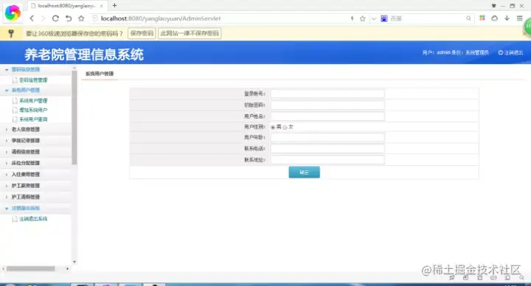This screenshot has width=531, height=286.
Task: Open the dropdown chevron after the address bar star
Action: point(374,18)
